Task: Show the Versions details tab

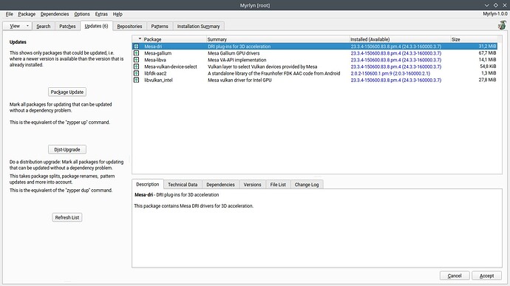Action: click(x=252, y=185)
